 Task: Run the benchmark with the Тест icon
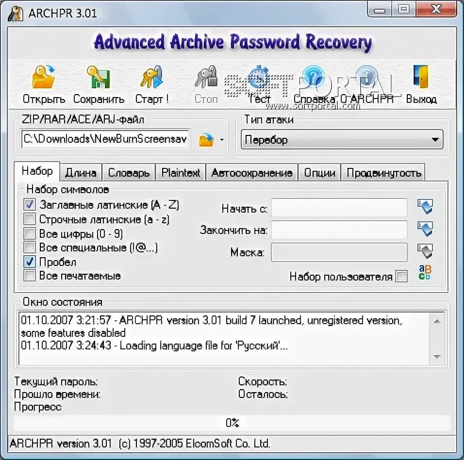click(x=260, y=78)
